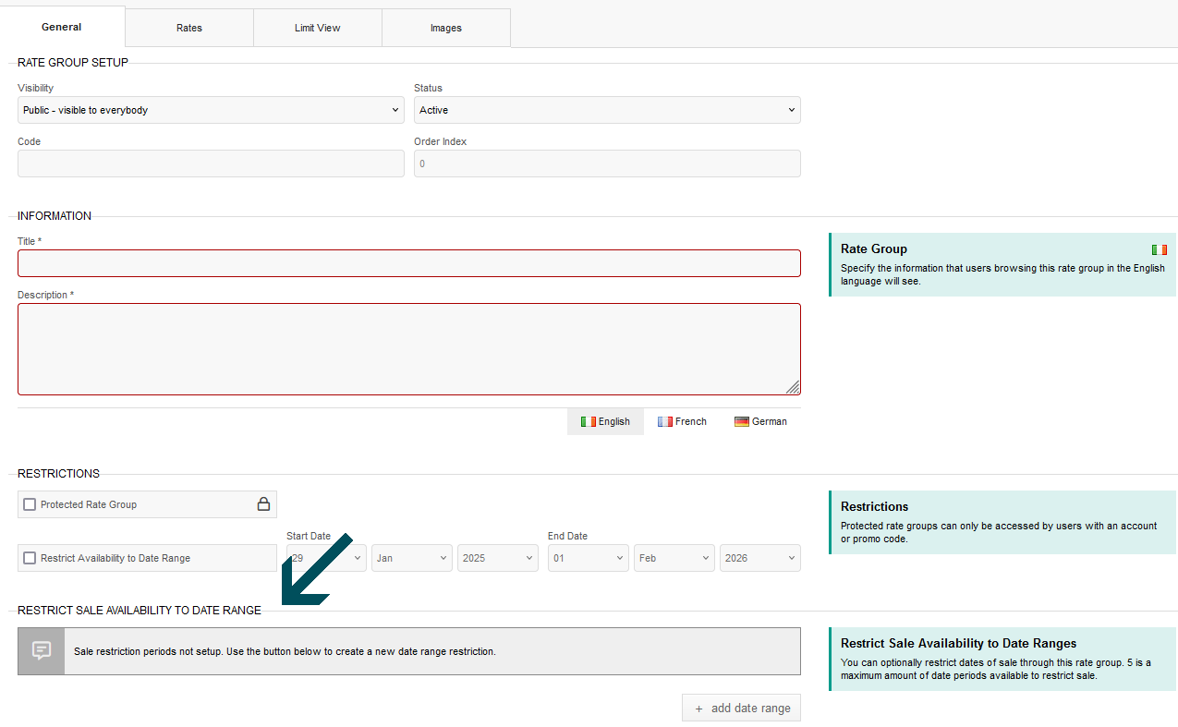Click the Italian flag icon beside English
Image resolution: width=1178 pixels, height=727 pixels.
coord(588,421)
